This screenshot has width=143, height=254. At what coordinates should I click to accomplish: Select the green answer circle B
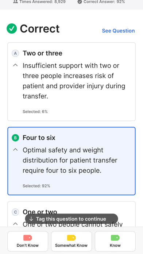coord(15,138)
